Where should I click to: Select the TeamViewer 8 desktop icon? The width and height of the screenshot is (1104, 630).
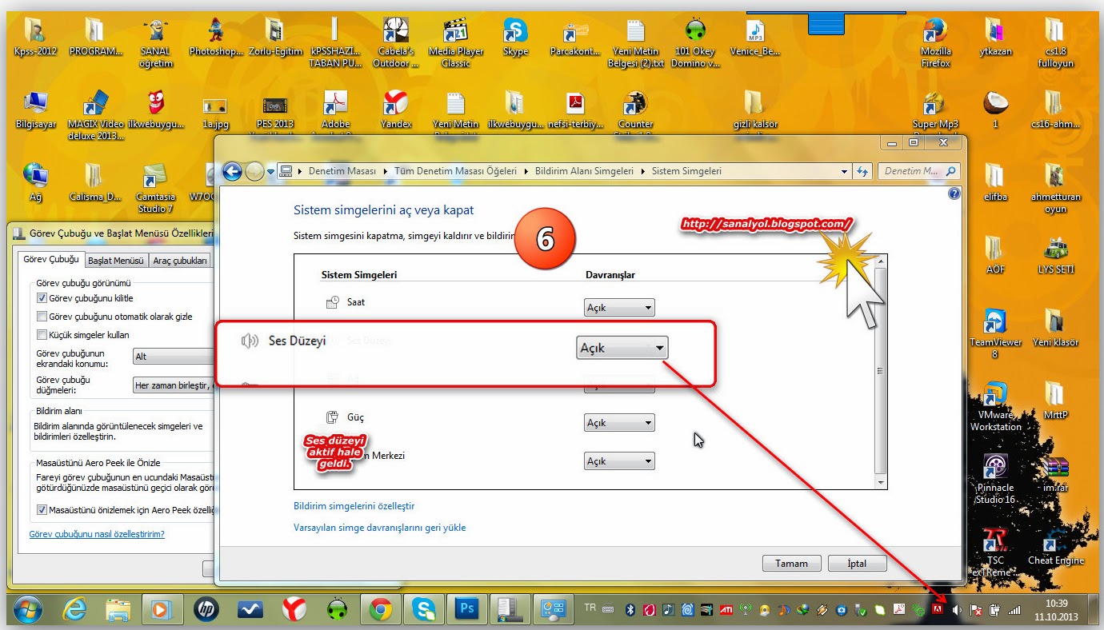(995, 333)
